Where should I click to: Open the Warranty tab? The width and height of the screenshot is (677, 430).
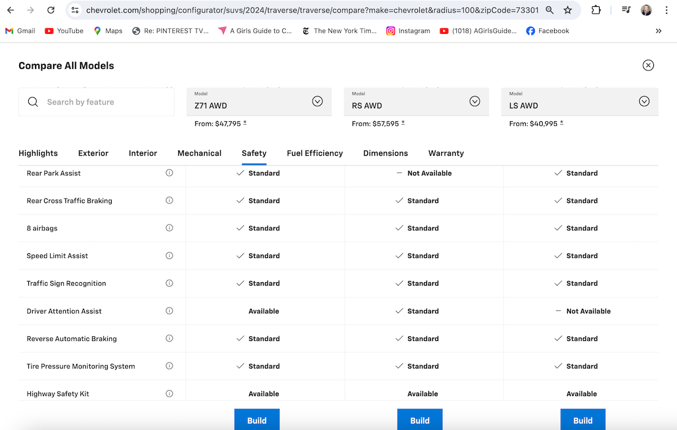point(446,153)
